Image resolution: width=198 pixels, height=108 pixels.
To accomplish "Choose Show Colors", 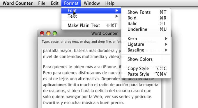I will coord(146,59).
